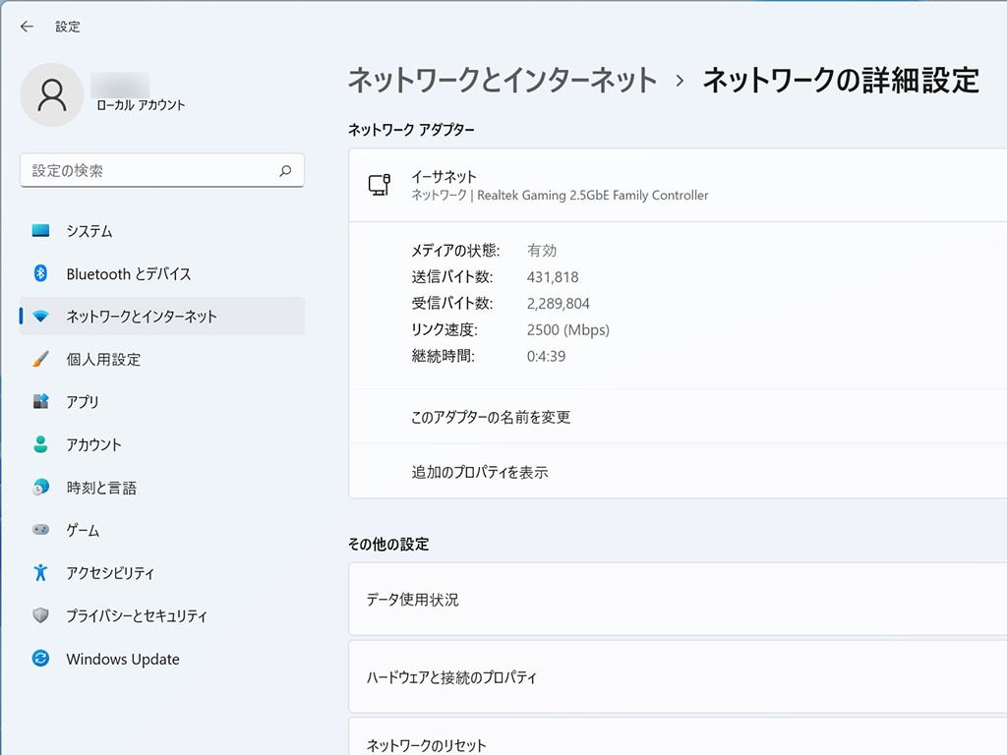1007x755 pixels.
Task: Open プライバシーとセキュリティ settings
Action: [x=137, y=616]
